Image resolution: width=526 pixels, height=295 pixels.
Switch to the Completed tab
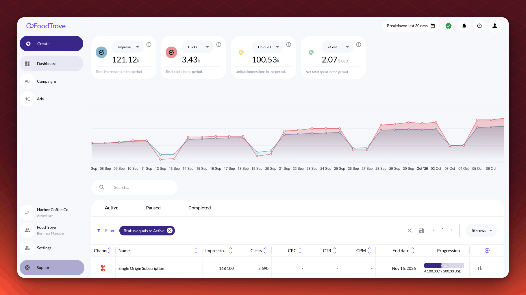click(199, 208)
